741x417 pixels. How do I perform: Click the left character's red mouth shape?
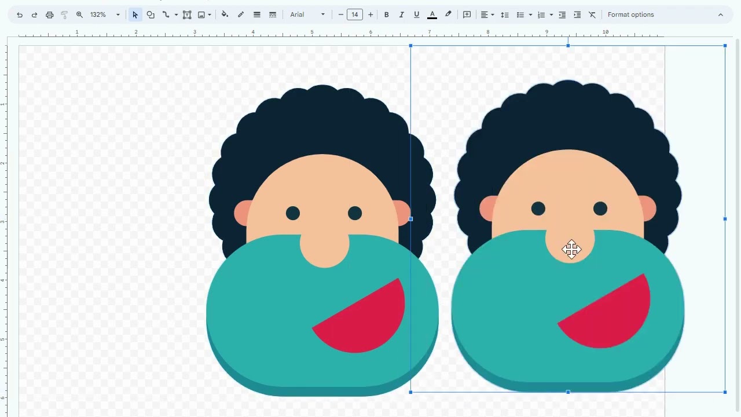pyautogui.click(x=365, y=321)
